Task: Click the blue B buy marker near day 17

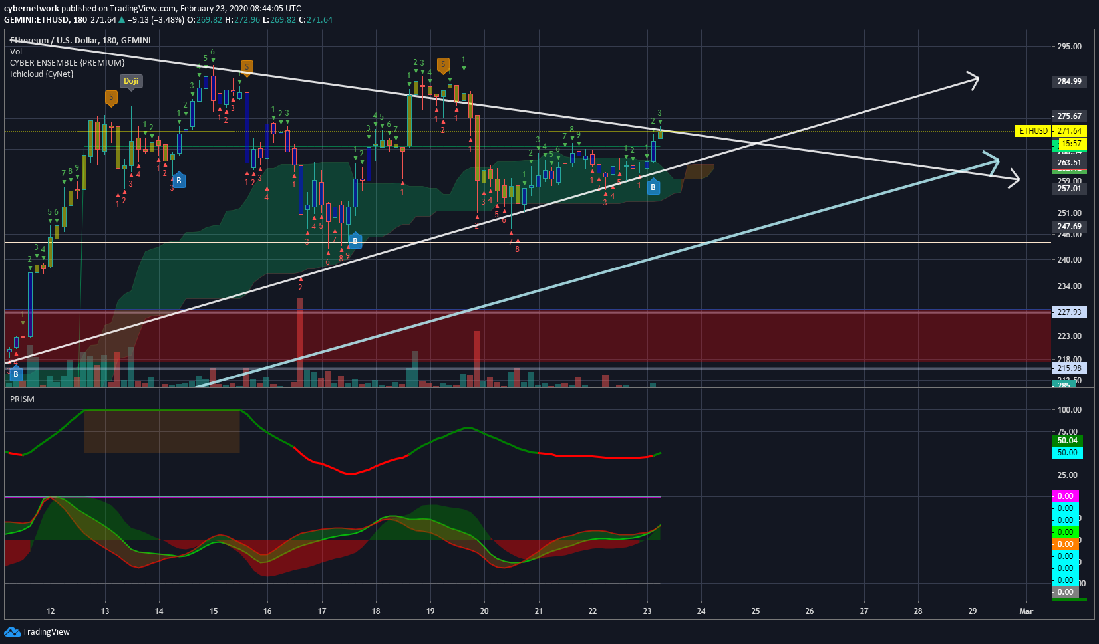Action: 355,241
